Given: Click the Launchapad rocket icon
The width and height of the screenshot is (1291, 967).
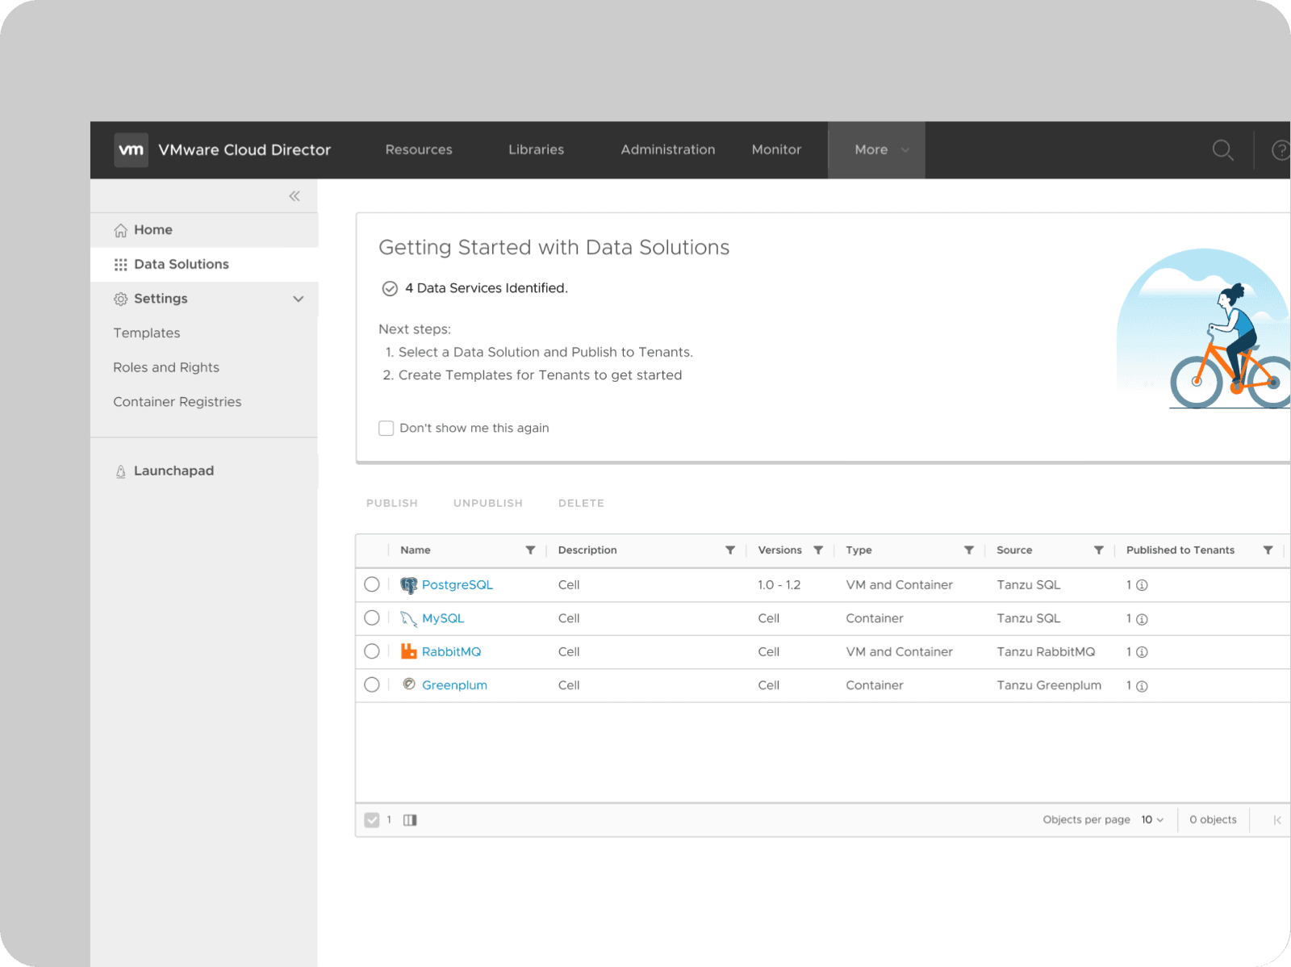Looking at the screenshot, I should (120, 471).
